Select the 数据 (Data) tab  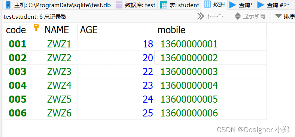tap(214, 4)
